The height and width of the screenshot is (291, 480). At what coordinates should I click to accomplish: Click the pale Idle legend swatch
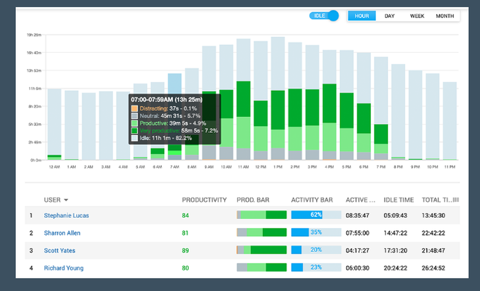pos(134,138)
